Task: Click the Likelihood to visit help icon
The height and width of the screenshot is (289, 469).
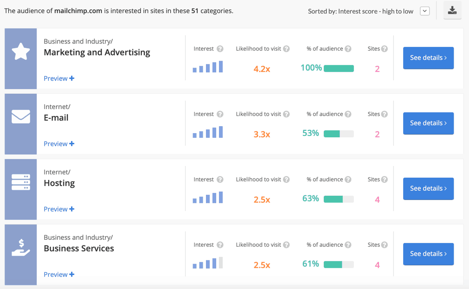Action: point(286,48)
